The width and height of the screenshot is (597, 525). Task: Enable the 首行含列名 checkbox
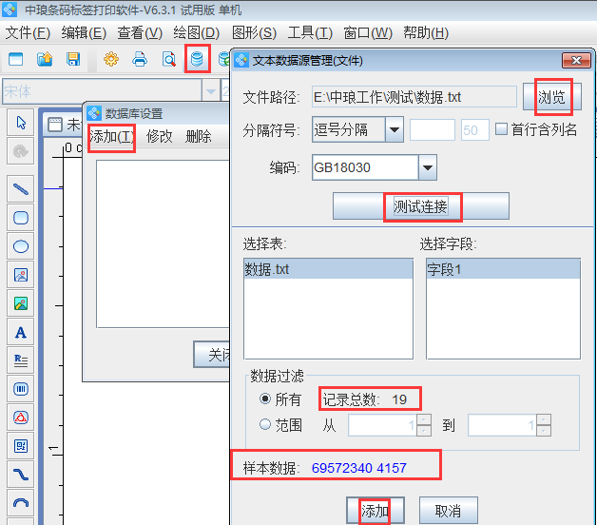(502, 129)
